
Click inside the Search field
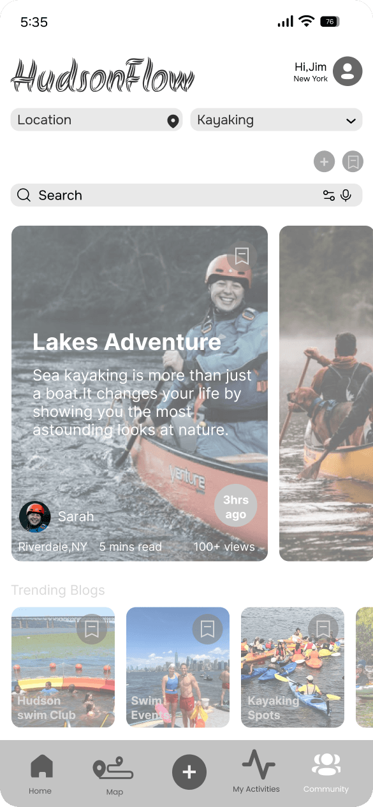pos(187,196)
